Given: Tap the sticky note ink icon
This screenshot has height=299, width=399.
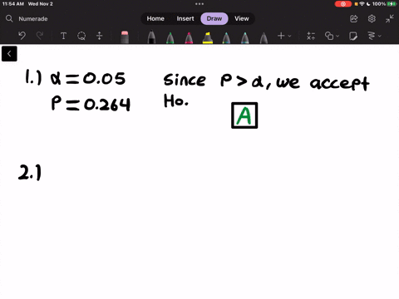Looking at the screenshot, I should [353, 36].
